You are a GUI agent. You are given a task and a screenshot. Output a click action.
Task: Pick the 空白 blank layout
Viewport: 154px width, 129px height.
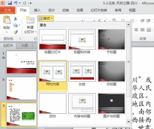click(52, 106)
